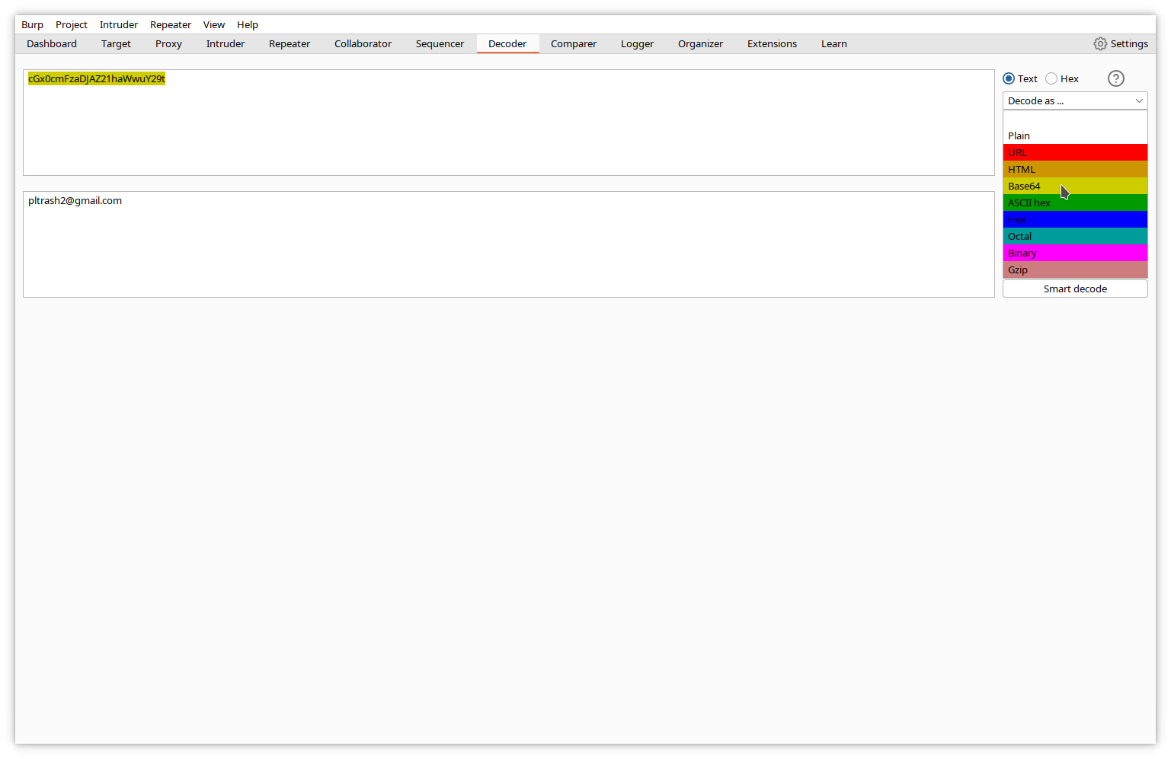Switch to the Dashboard tab

[x=52, y=43]
